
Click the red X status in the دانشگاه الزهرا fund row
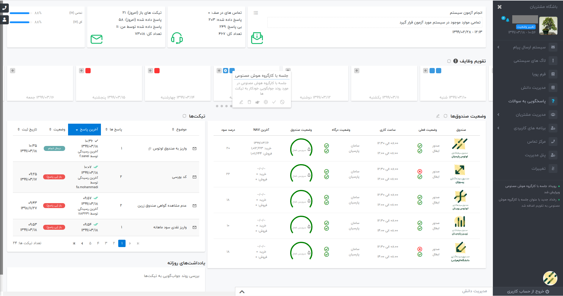[x=420, y=249]
